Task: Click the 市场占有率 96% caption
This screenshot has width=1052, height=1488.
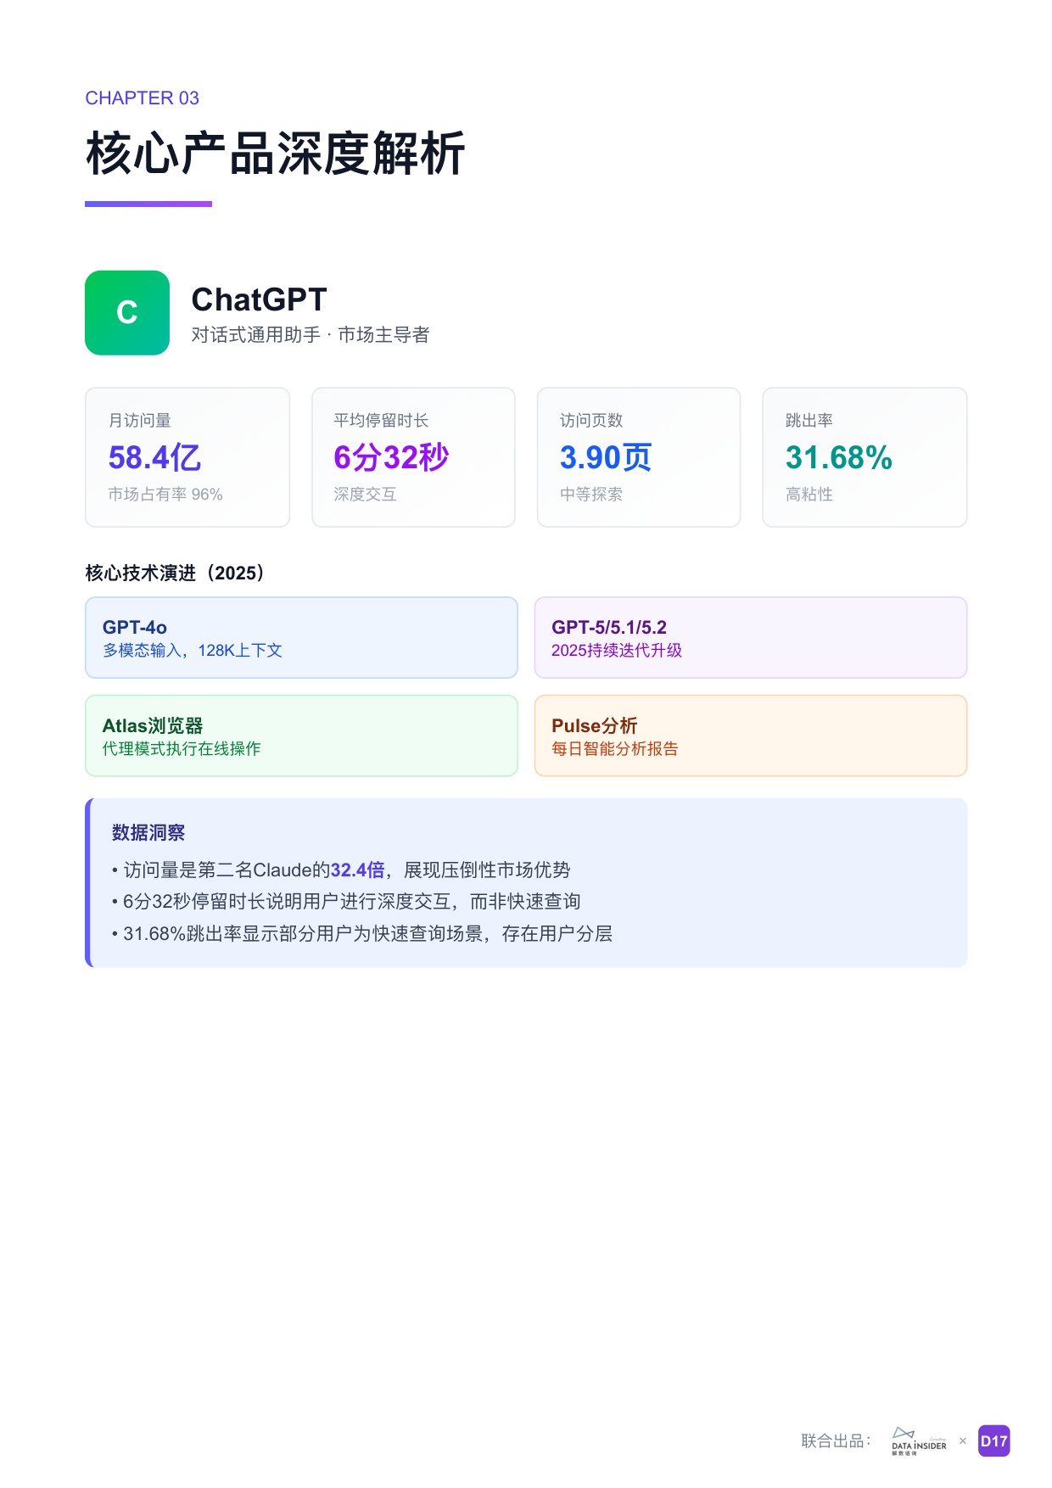Action: [165, 495]
